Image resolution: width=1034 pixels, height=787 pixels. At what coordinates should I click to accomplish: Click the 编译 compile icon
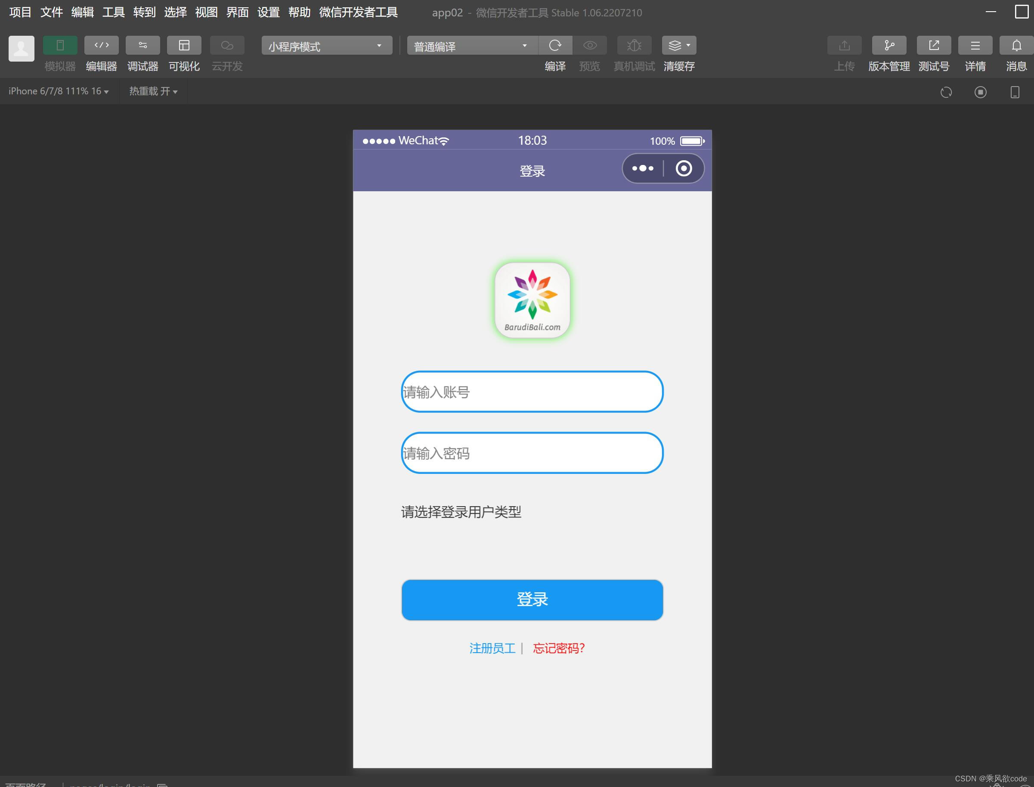click(x=556, y=45)
